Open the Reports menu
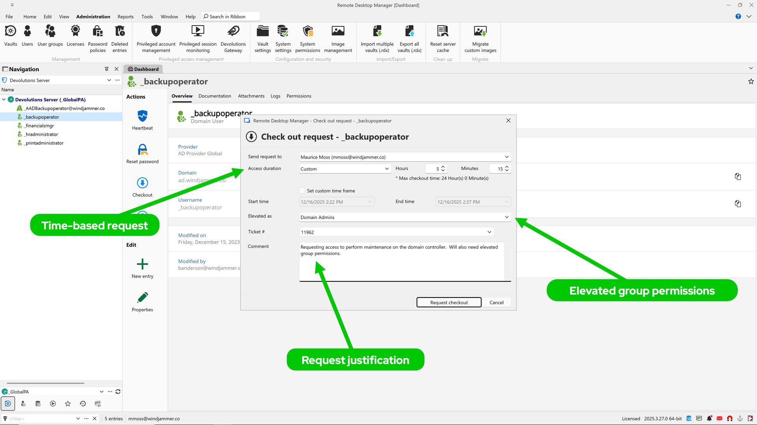The height and width of the screenshot is (425, 757). (125, 17)
